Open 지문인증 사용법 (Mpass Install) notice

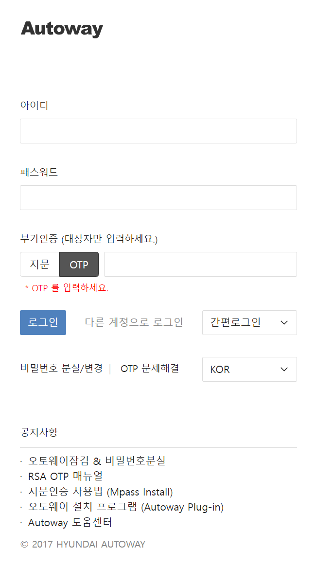click(x=101, y=492)
